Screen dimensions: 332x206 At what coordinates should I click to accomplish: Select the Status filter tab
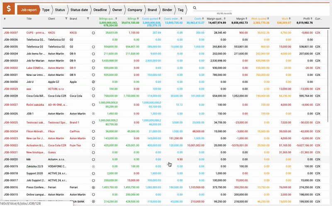click(x=60, y=10)
